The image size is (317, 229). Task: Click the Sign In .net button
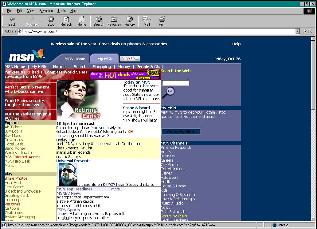(x=130, y=58)
